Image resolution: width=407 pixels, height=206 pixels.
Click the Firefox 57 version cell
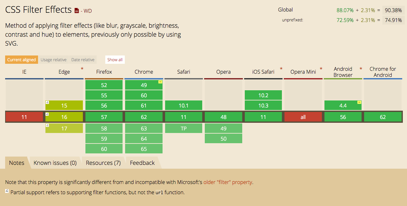[104, 117]
